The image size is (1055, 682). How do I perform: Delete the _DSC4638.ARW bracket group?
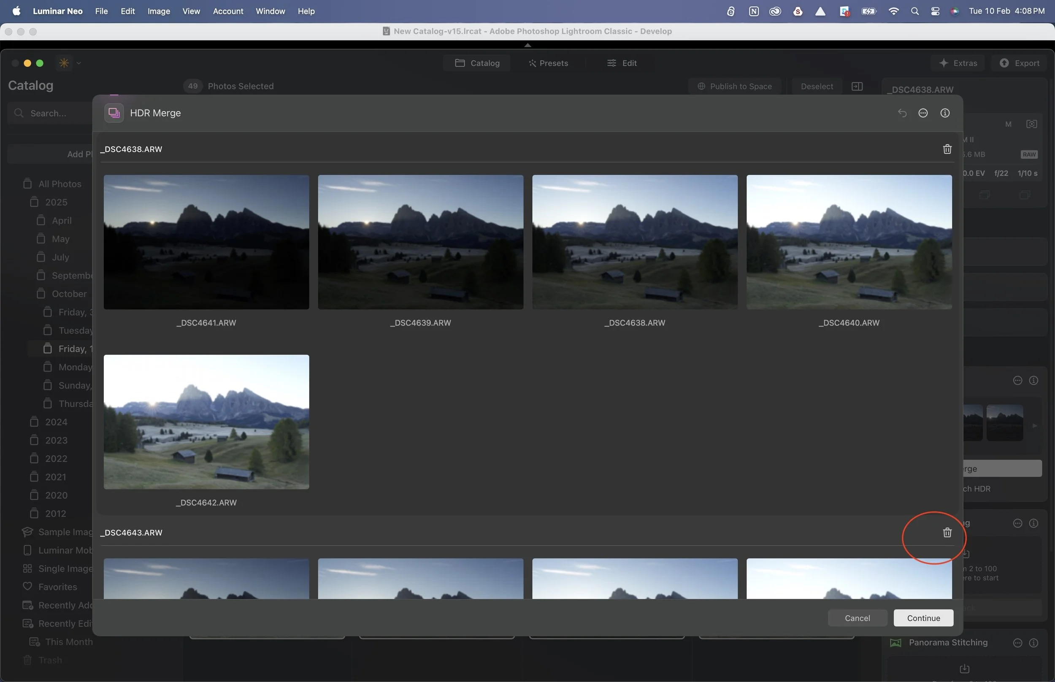pyautogui.click(x=947, y=149)
